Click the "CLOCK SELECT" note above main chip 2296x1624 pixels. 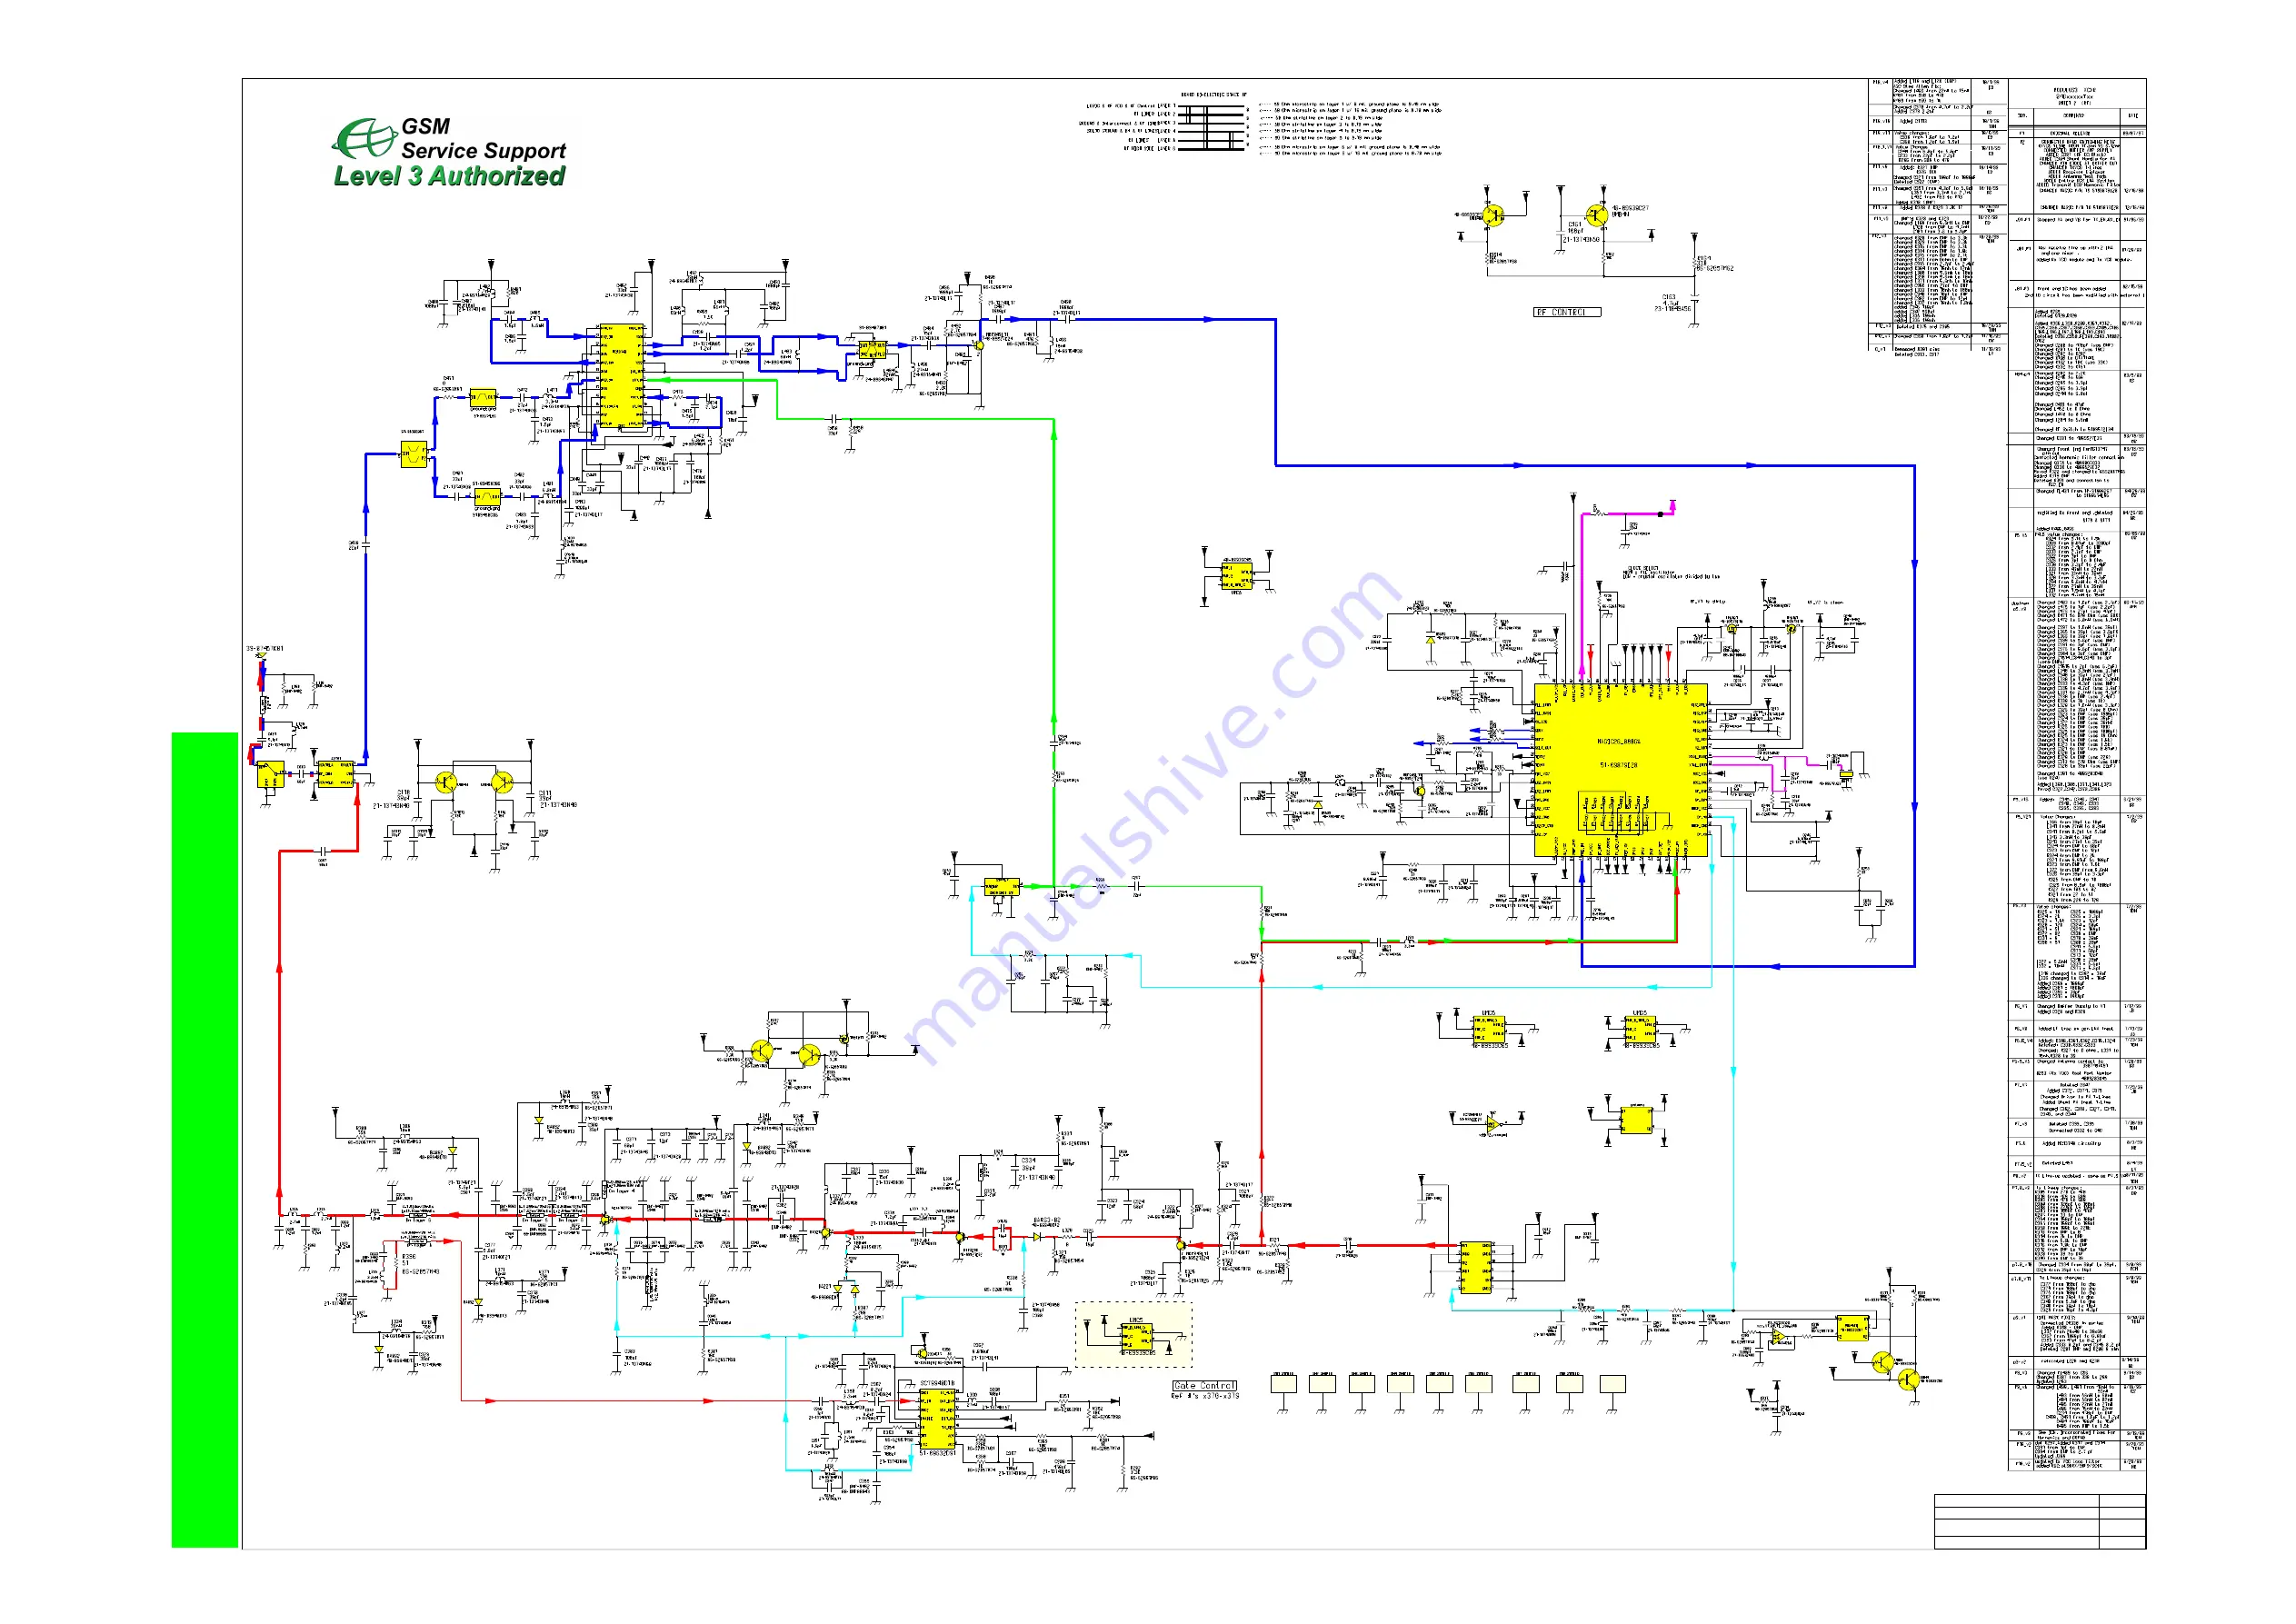1642,569
